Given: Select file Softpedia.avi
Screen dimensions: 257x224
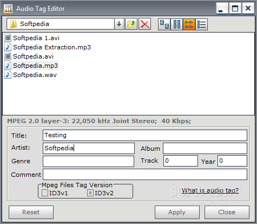Looking at the screenshot, I should tap(34, 56).
